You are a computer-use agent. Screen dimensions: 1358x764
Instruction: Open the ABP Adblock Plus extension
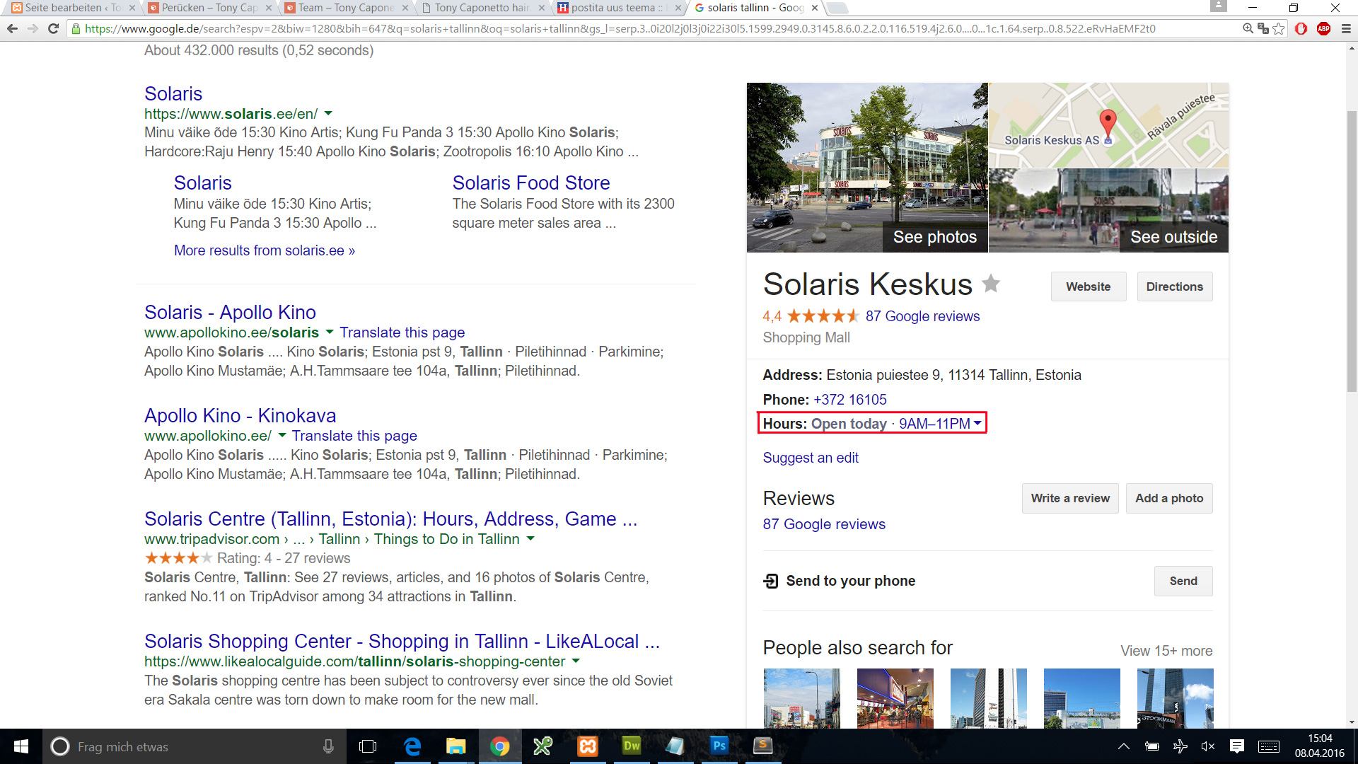click(1324, 29)
